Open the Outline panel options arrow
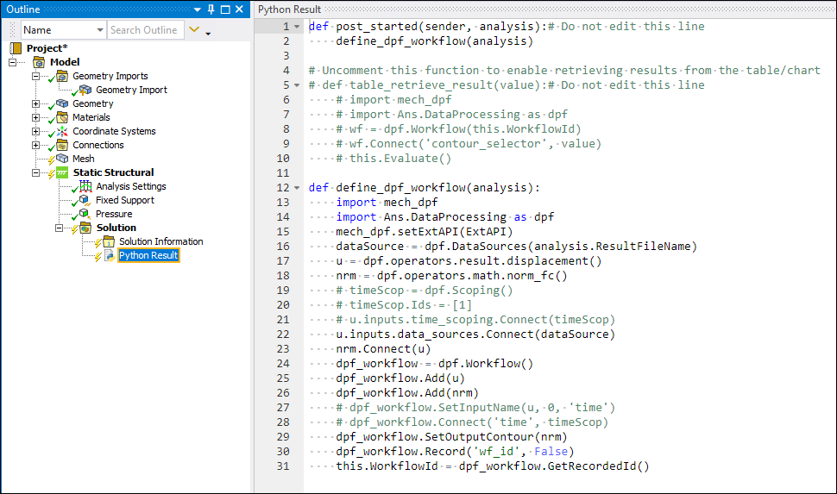The height and width of the screenshot is (494, 837). coord(198,9)
